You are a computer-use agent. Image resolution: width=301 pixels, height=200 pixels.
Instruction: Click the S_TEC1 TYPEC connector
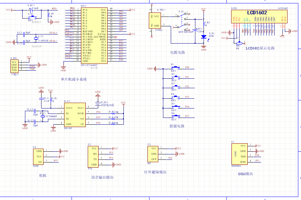click(x=156, y=21)
